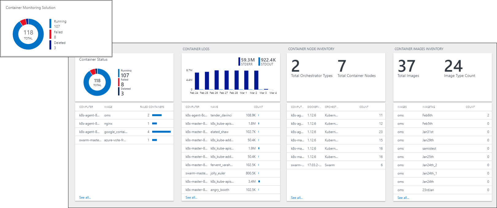Open the Container Monitoring Solution overview tile
Viewport: 497px width, 208px height.
point(56,28)
